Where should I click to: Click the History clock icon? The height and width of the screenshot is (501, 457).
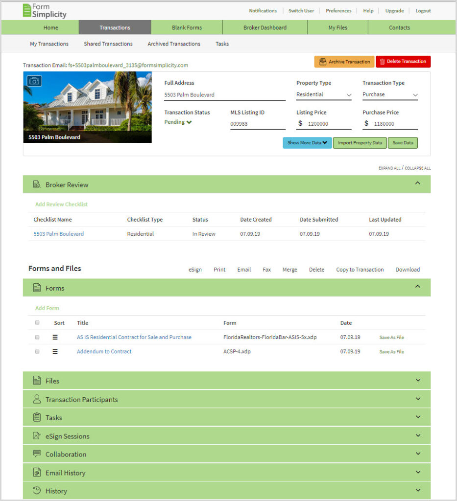[x=37, y=491]
